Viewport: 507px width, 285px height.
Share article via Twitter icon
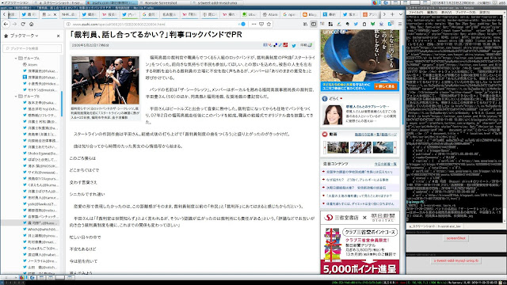pyautogui.click(x=294, y=46)
